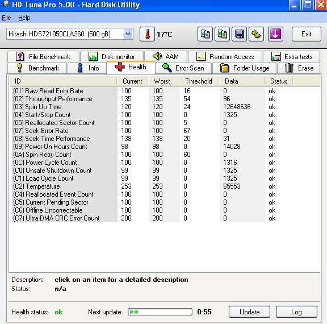Click the thermometer temperature icon

coord(147,34)
